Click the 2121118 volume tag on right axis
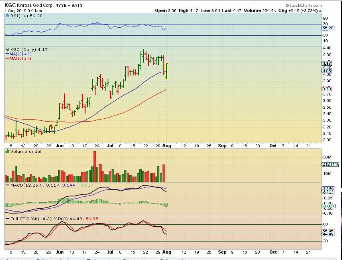 [330, 165]
